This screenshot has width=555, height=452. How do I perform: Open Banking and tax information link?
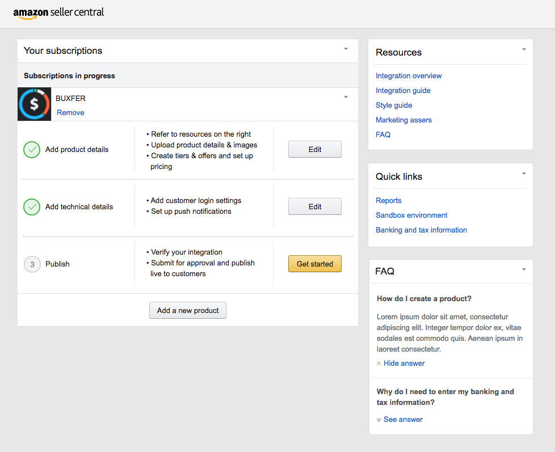point(421,230)
